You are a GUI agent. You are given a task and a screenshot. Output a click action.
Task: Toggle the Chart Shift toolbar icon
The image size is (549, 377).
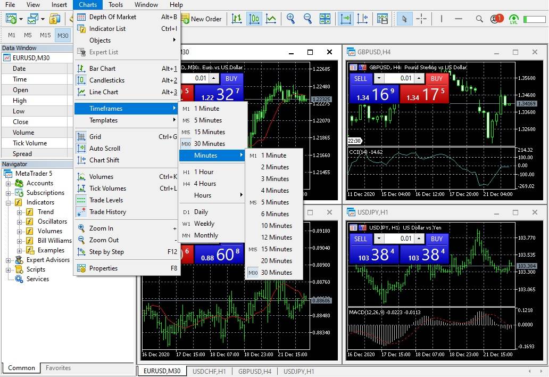(x=363, y=19)
